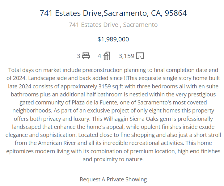Click the $1,989,000 price text
Viewport: 224px width, 186px height.
pos(113,39)
